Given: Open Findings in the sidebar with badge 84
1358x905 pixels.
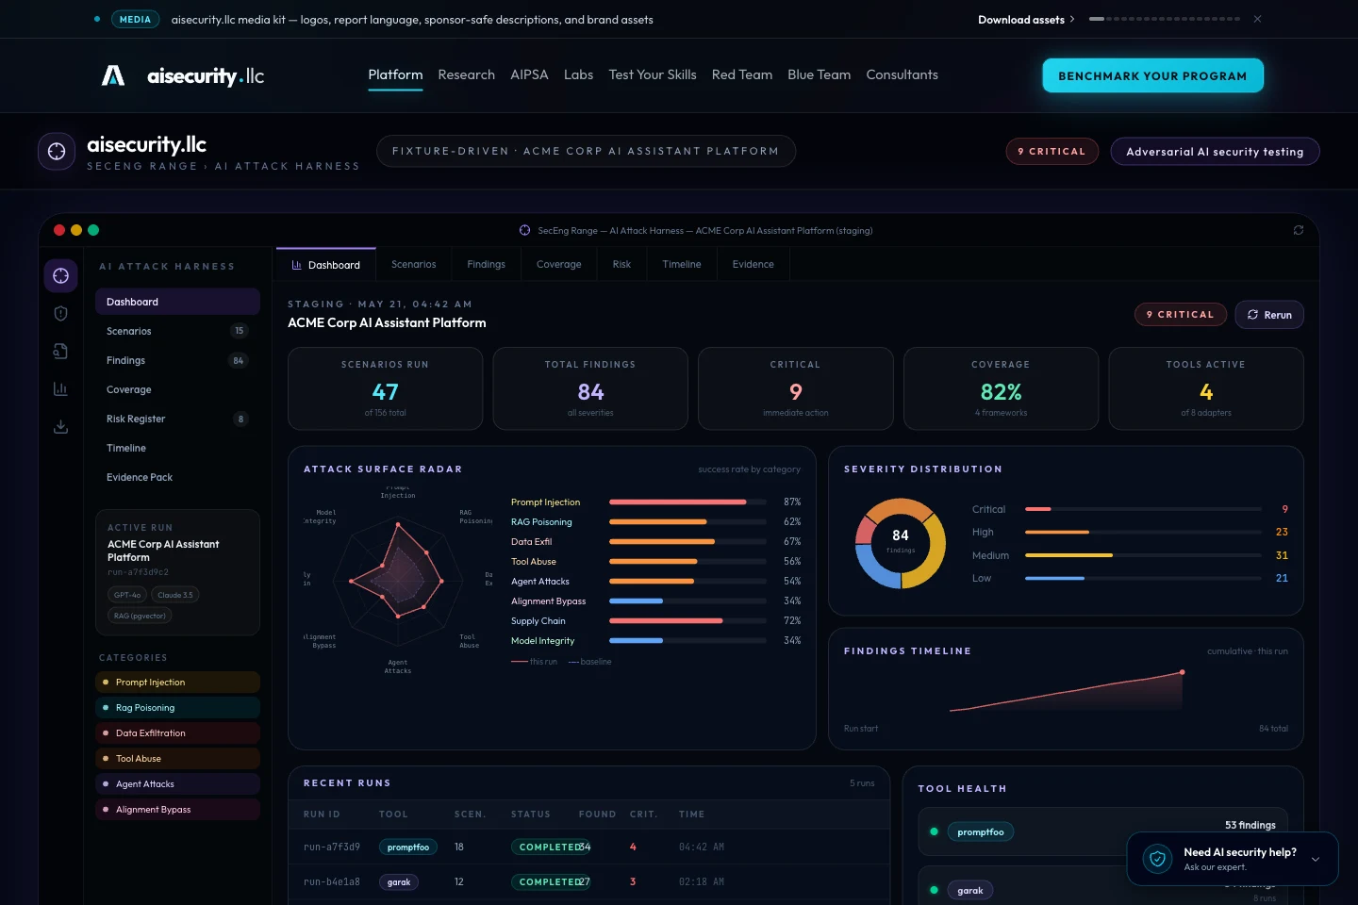Looking at the screenshot, I should (177, 360).
